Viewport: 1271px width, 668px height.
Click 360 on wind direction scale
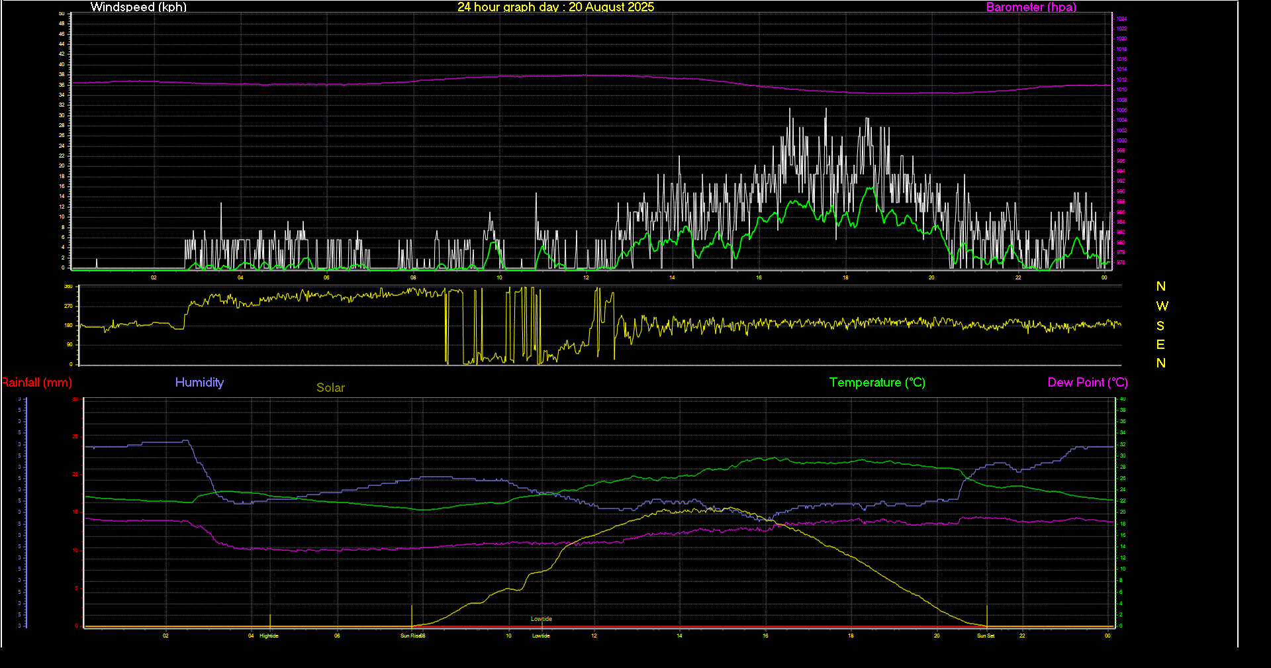coord(68,287)
